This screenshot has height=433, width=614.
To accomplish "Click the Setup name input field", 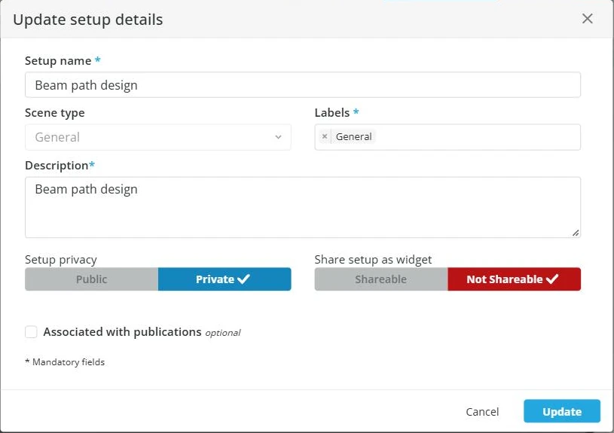I will tap(303, 84).
